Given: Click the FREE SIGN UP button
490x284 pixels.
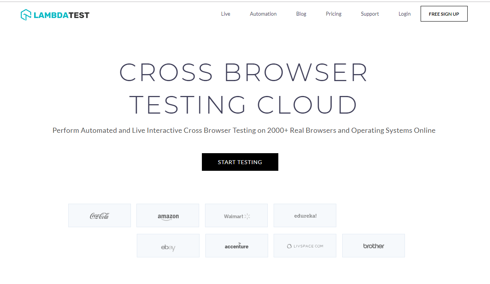Looking at the screenshot, I should (444, 14).
